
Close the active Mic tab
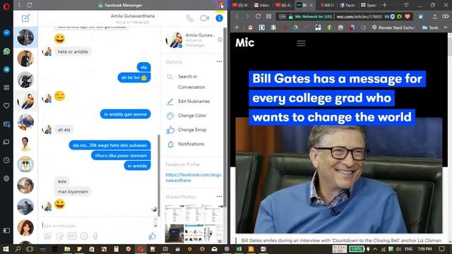point(311,5)
